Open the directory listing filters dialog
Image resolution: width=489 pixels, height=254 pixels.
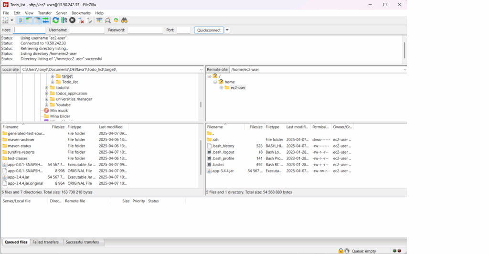pyautogui.click(x=99, y=20)
